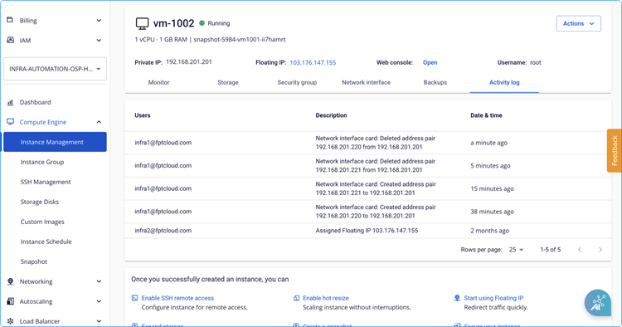The image size is (622, 327).
Task: Open Dashboard in the sidebar
Action: (36, 102)
